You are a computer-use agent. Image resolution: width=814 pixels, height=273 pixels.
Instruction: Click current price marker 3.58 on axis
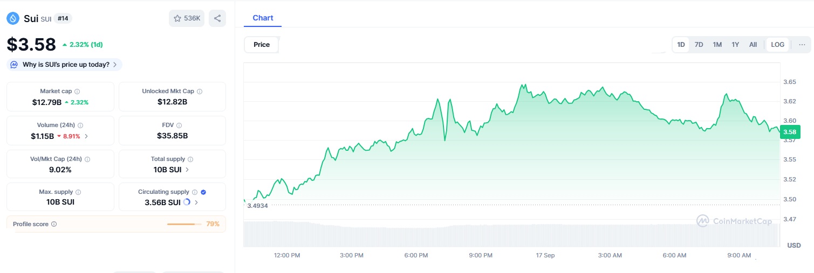(x=790, y=131)
